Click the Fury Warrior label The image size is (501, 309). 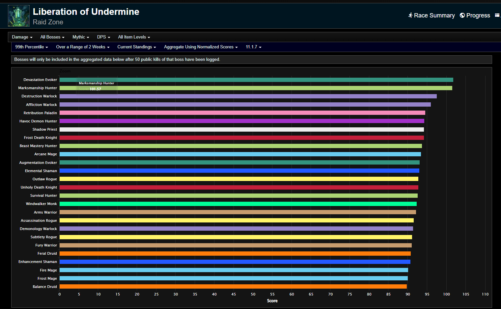point(46,245)
